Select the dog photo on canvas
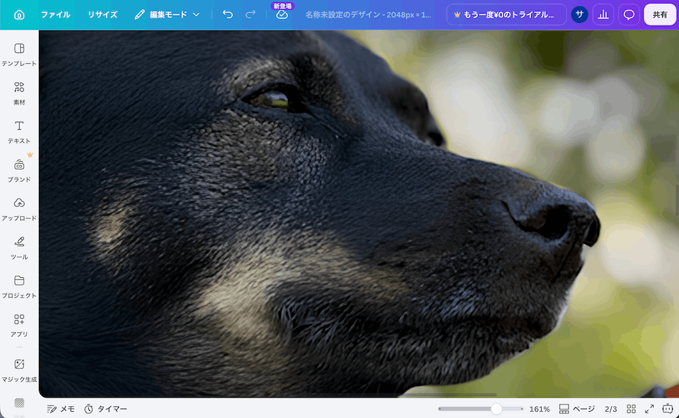 (x=359, y=214)
